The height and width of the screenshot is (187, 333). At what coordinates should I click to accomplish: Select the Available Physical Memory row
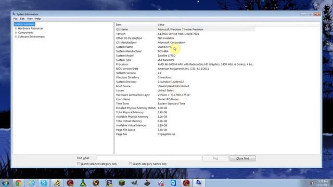point(185,117)
